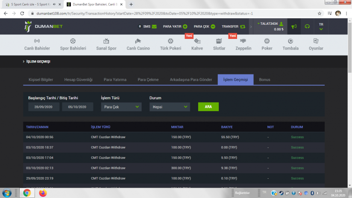This screenshot has height=198, width=352.
Task: Switch to the Para Yatırma tab
Action: click(x=115, y=80)
